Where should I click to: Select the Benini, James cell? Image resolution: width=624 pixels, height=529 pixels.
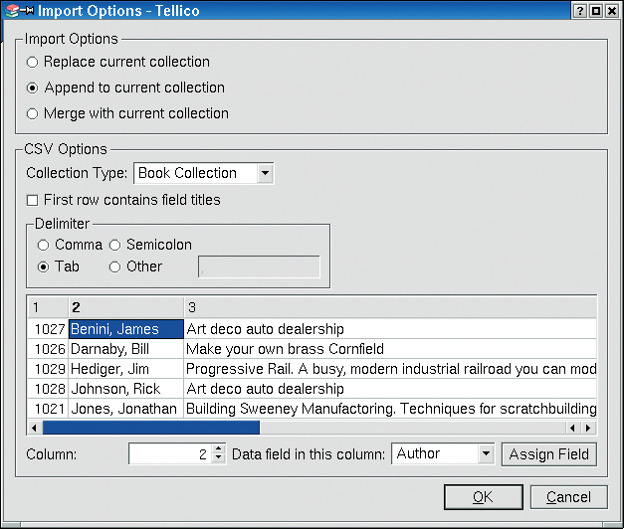[126, 329]
